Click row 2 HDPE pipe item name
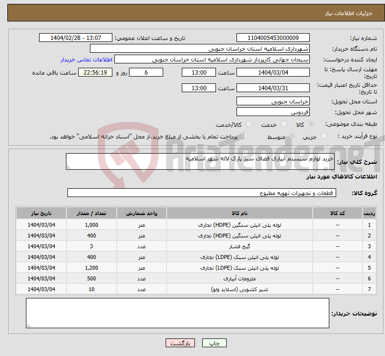The image size is (385, 356). pyautogui.click(x=239, y=236)
